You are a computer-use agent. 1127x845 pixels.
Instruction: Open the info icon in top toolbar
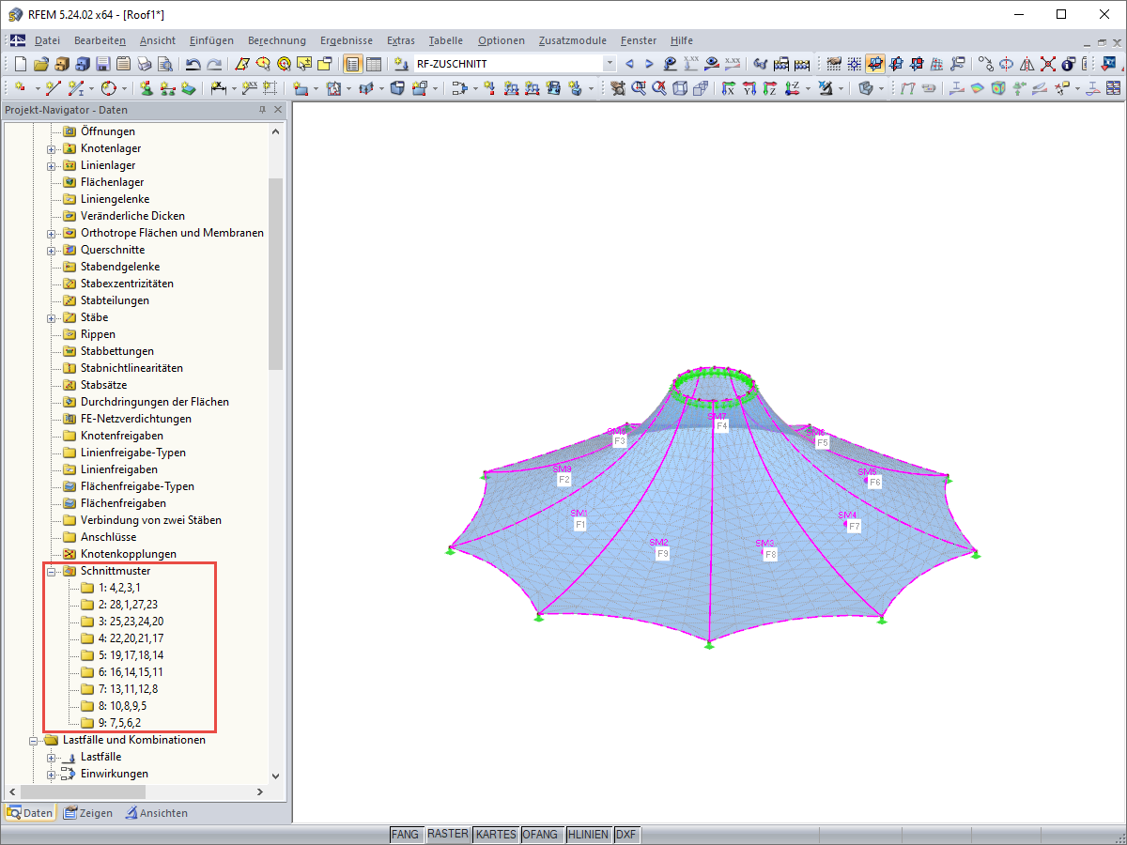coord(1068,64)
